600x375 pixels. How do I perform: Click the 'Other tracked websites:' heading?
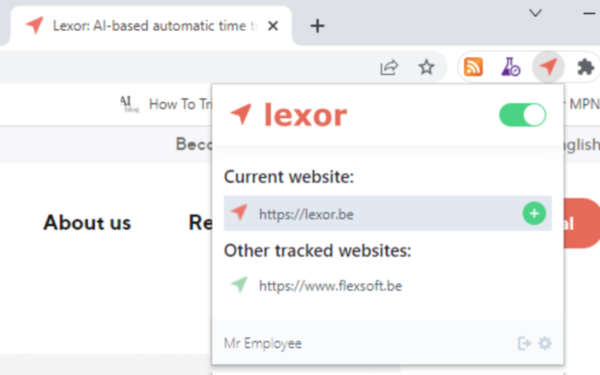click(318, 250)
